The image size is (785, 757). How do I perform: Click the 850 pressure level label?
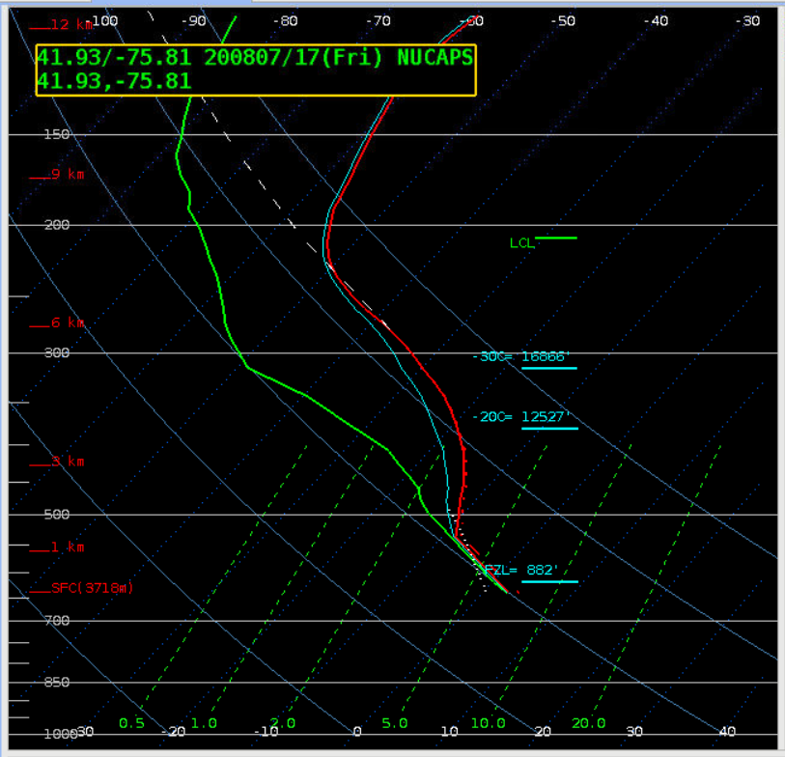click(57, 683)
